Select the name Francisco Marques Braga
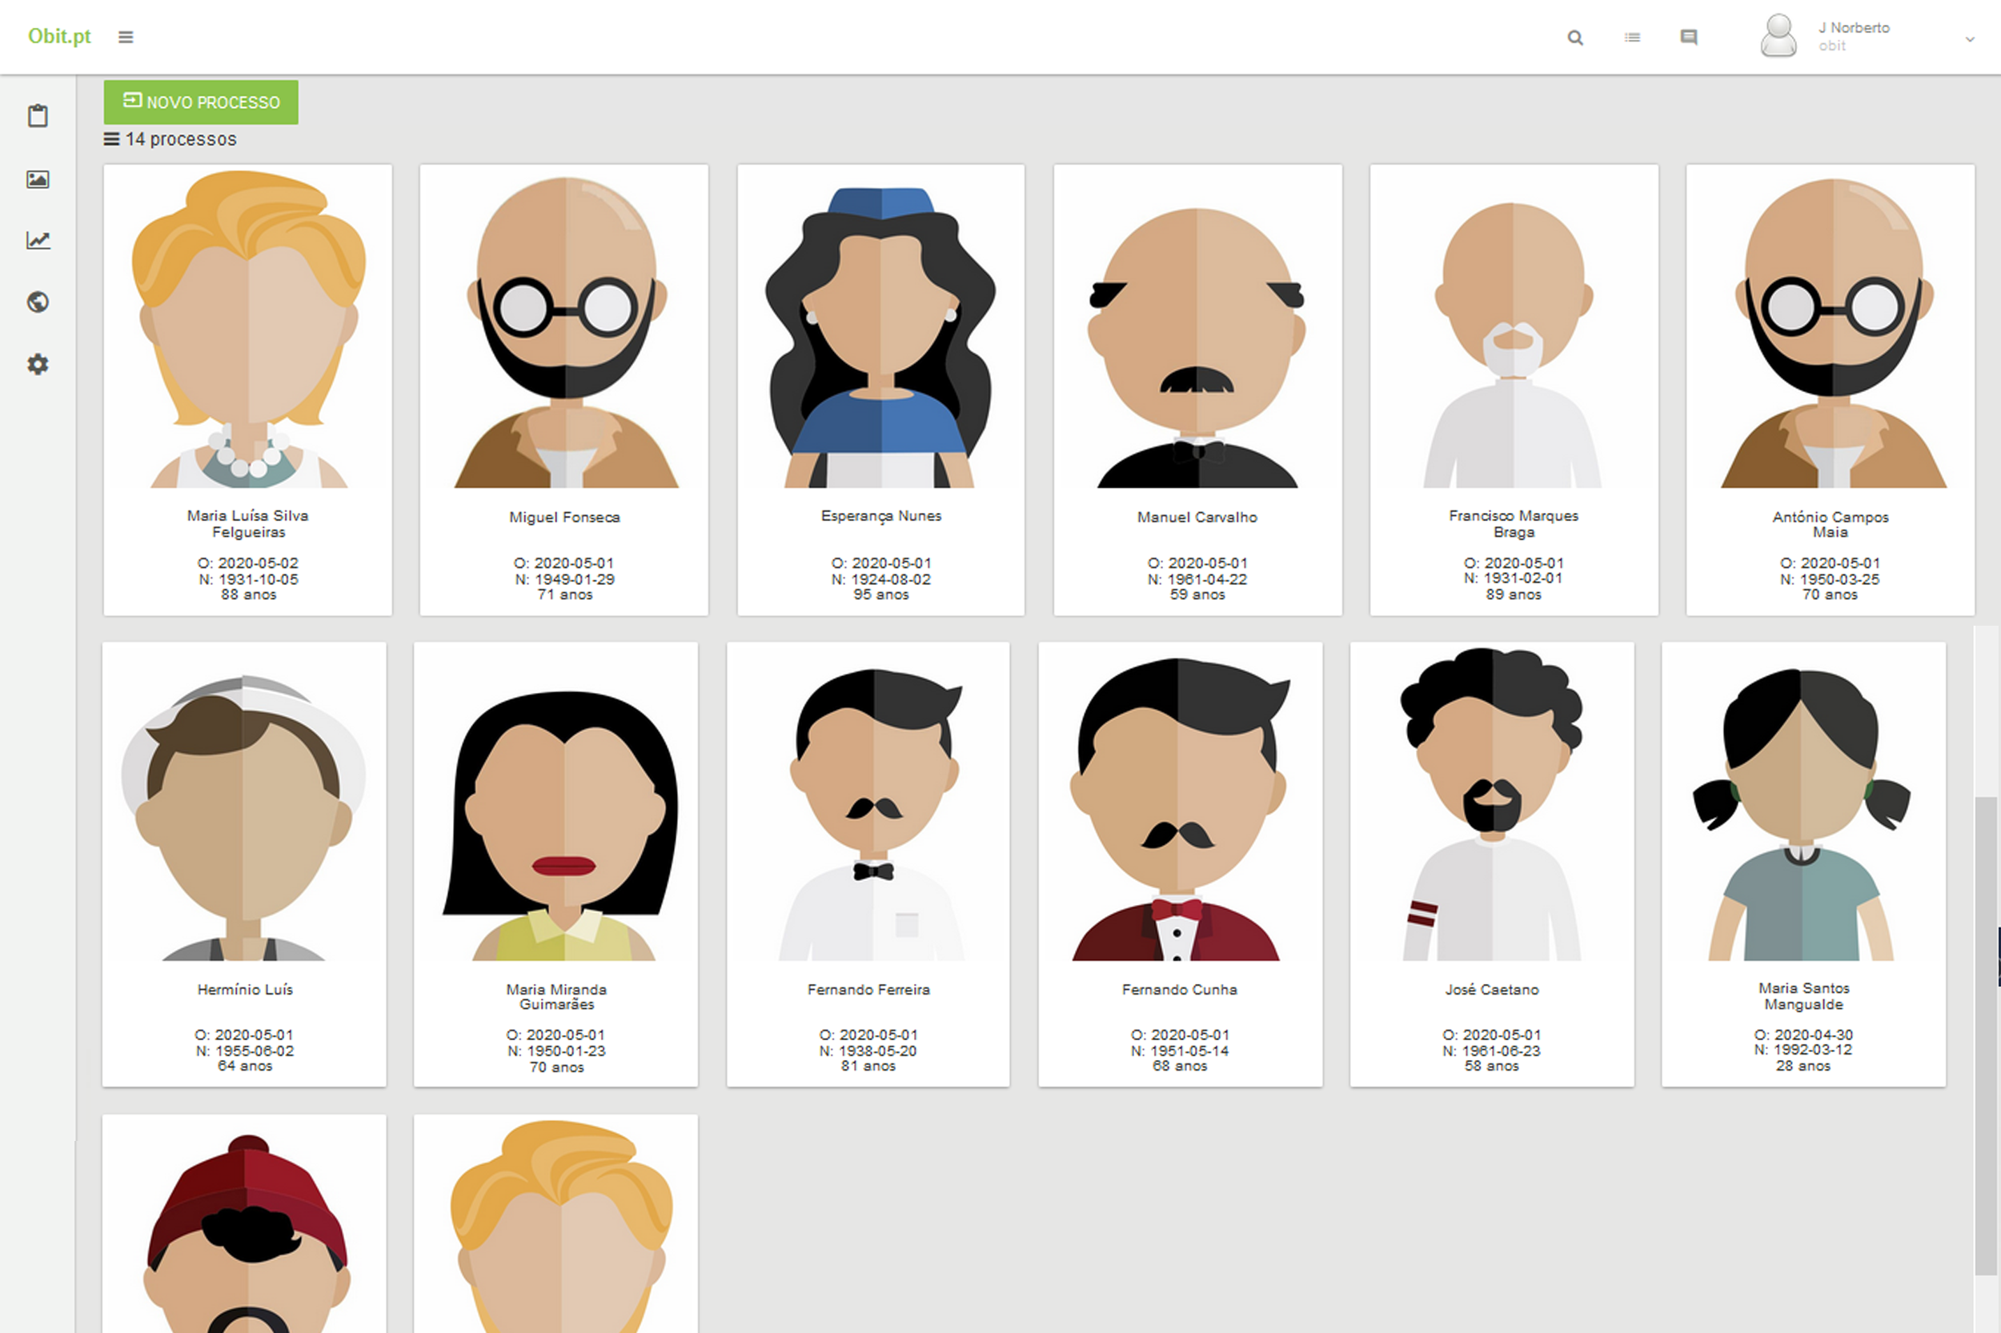This screenshot has width=2001, height=1333. 1514,523
